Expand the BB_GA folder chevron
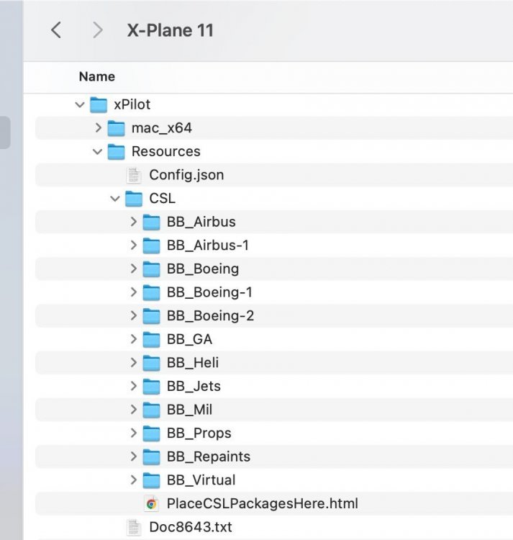The height and width of the screenshot is (540, 513). (134, 339)
